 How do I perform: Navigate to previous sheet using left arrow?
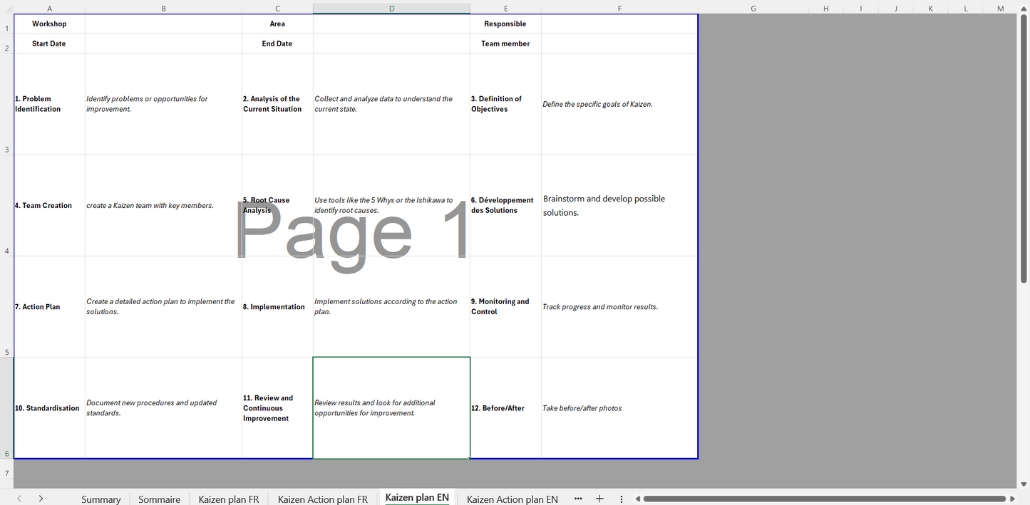coord(19,499)
